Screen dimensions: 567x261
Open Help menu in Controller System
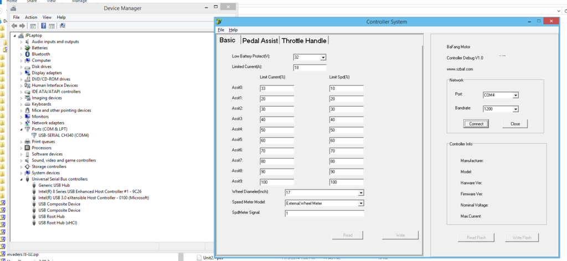(x=233, y=30)
